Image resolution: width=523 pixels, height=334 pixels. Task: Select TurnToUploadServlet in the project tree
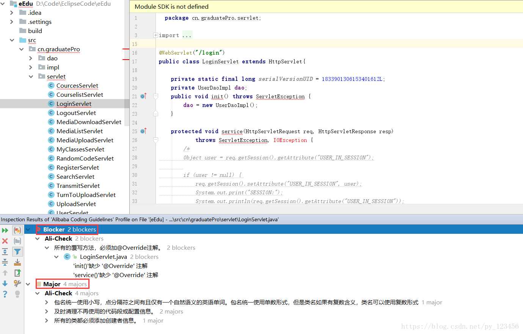86,195
